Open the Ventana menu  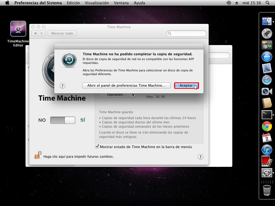(121, 3)
